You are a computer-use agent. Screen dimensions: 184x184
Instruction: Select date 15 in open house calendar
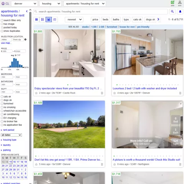10,162
